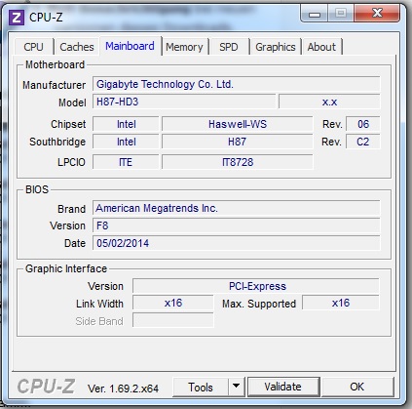Click the Southbridge Rev. value C2
The height and width of the screenshot is (409, 412).
pos(363,142)
